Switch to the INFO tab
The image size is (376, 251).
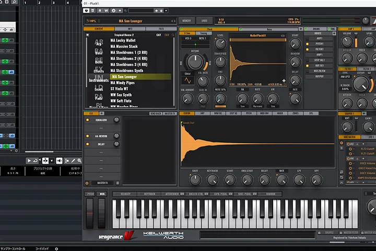130,29
